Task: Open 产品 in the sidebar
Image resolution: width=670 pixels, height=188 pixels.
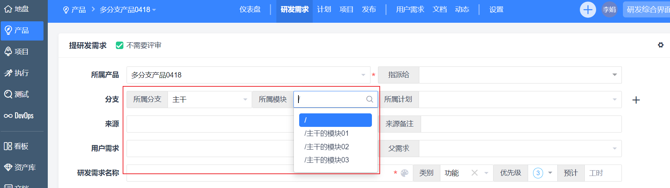Action: tap(22, 31)
